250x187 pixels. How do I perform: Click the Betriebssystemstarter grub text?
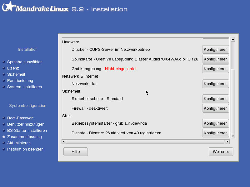[109, 123]
